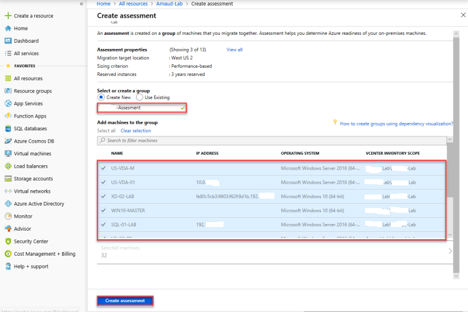The height and width of the screenshot is (312, 468).
Task: Click View all assessment properties
Action: [234, 50]
